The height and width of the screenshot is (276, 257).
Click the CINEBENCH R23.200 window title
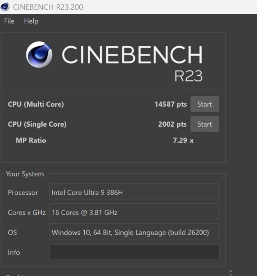pos(48,7)
